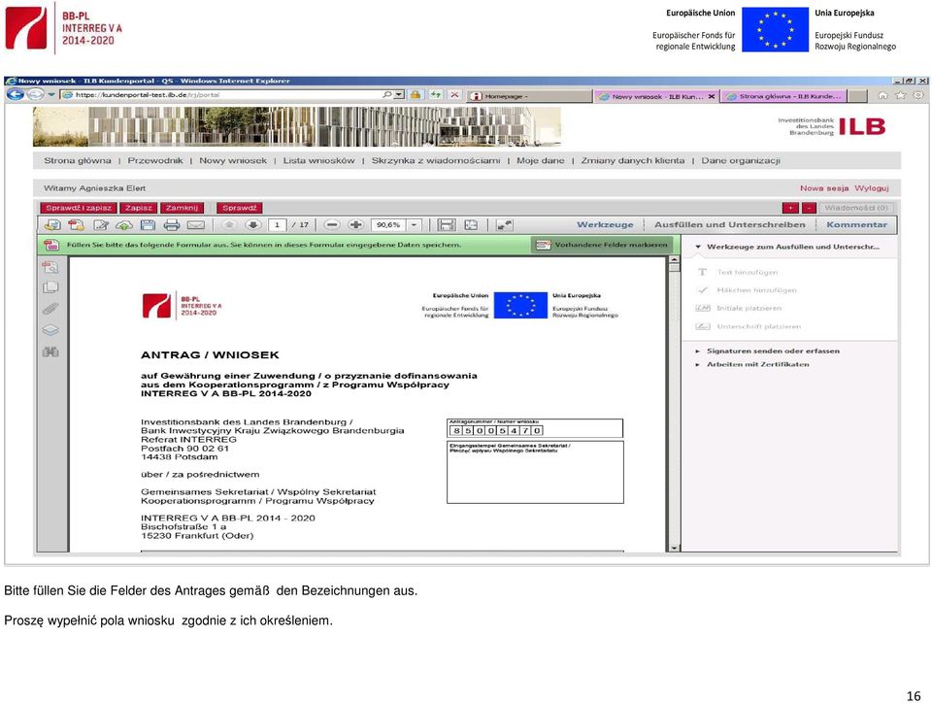
Task: Click the red Sprawdź button
Action: pos(239,208)
